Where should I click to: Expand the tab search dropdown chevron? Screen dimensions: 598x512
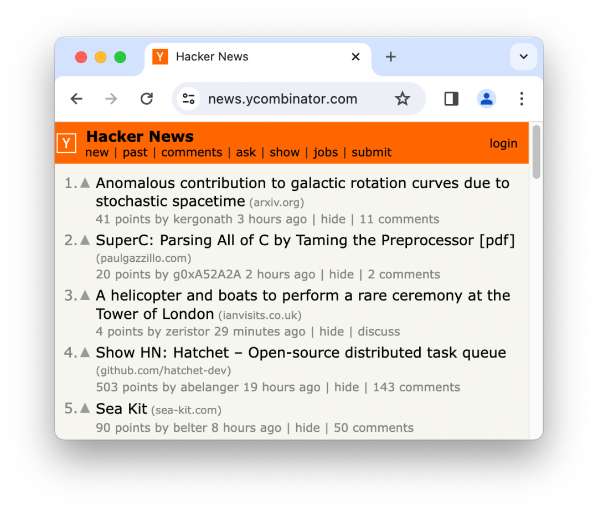(x=524, y=57)
